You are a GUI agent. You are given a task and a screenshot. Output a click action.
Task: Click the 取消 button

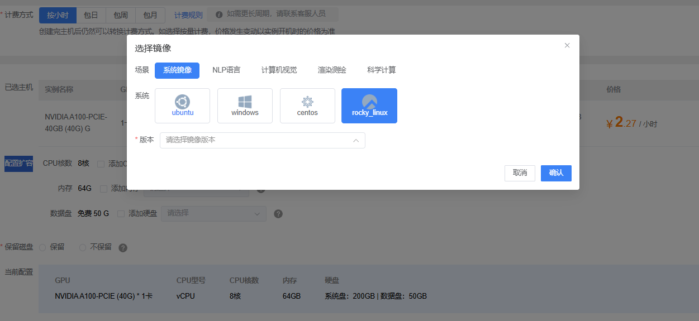(520, 173)
